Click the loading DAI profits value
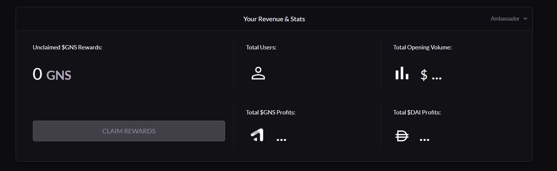 [425, 140]
